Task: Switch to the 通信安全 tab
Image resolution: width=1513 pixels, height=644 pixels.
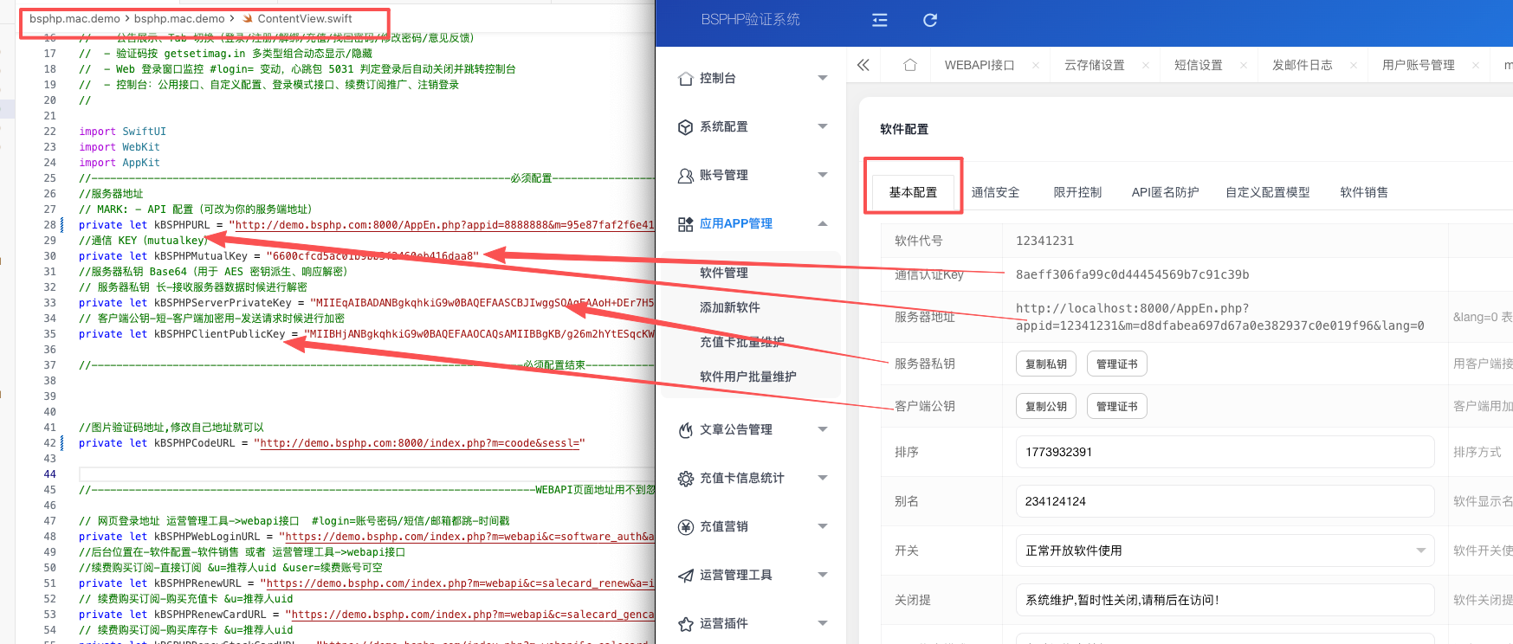Action: point(995,192)
